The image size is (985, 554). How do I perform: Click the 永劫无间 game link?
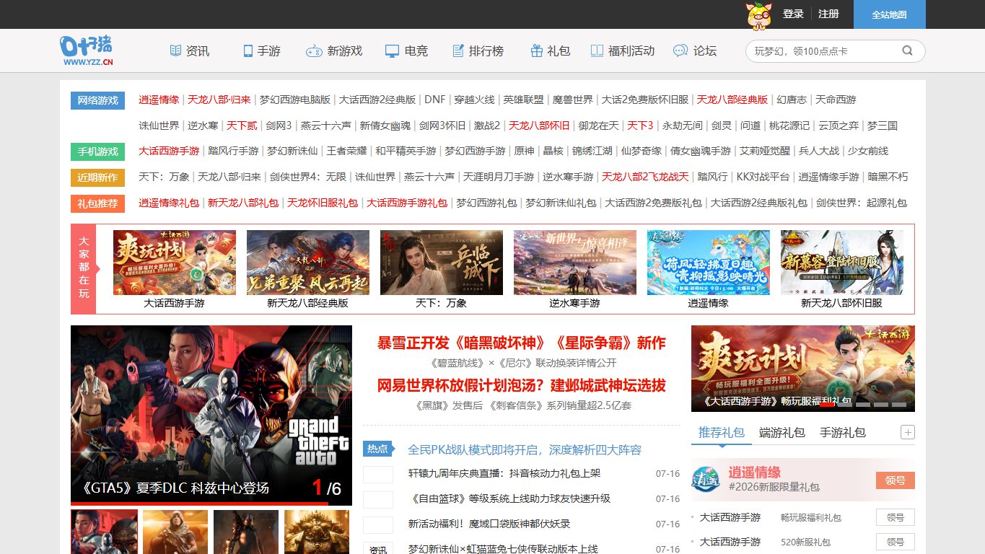[682, 126]
